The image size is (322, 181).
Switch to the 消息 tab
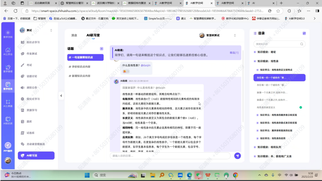coord(74,35)
